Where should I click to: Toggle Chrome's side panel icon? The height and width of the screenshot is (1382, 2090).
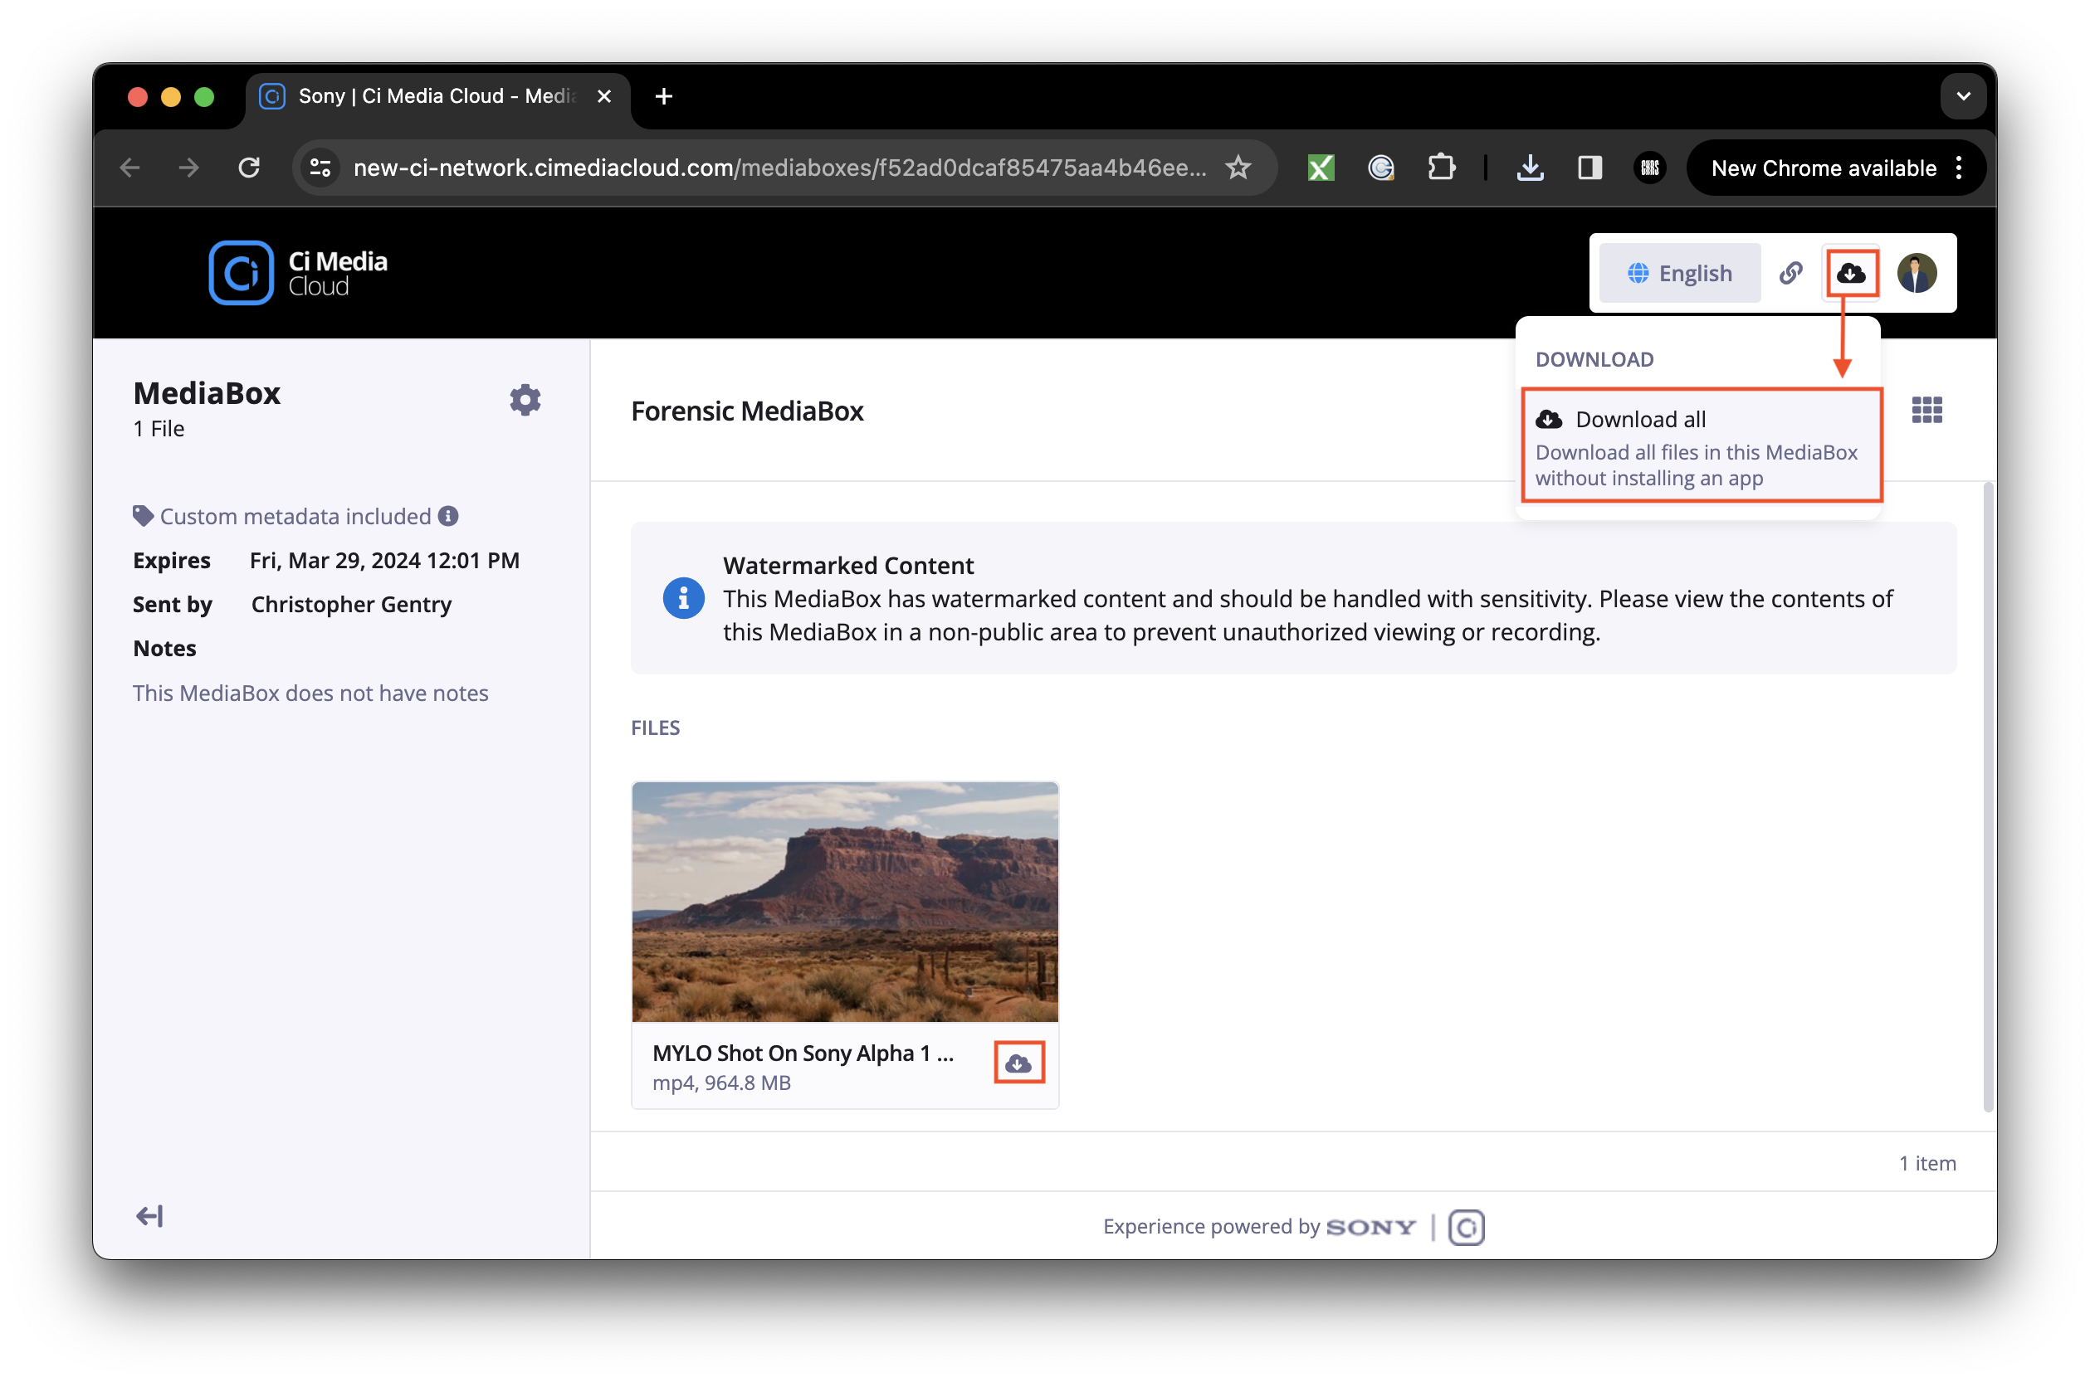[1589, 168]
